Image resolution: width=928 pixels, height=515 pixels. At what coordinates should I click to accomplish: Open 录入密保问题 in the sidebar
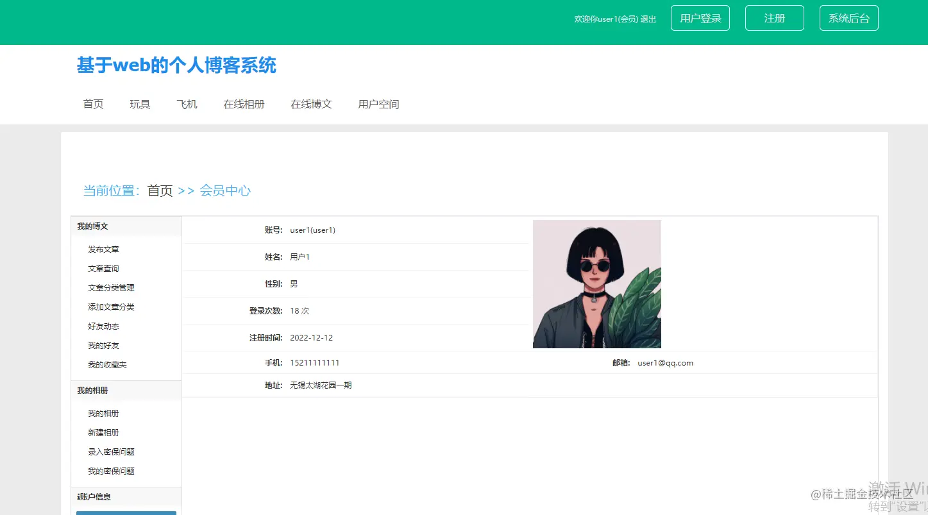point(112,452)
